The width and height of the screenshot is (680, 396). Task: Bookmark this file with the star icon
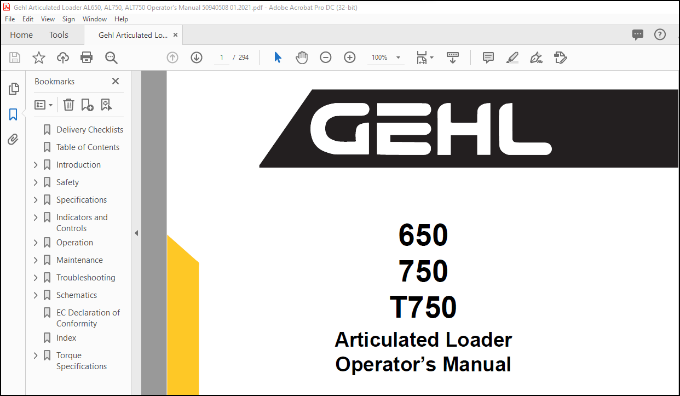click(x=39, y=58)
